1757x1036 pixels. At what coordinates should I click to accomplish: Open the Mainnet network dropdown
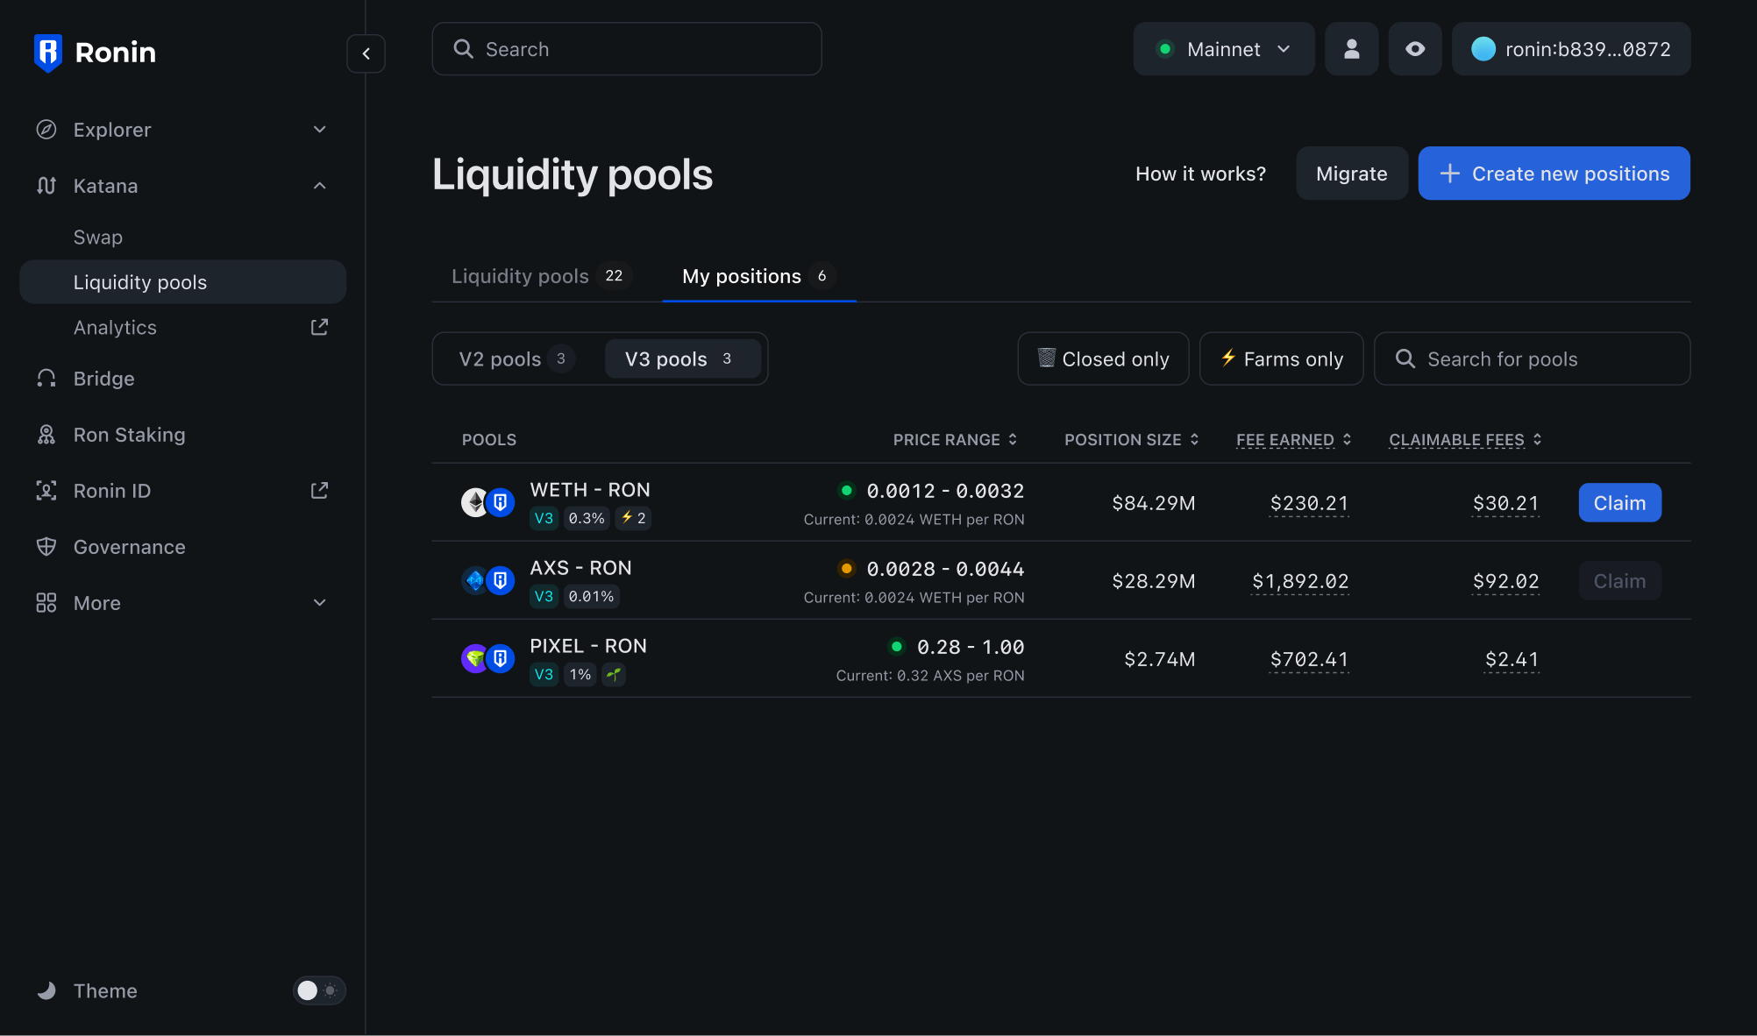click(x=1223, y=49)
